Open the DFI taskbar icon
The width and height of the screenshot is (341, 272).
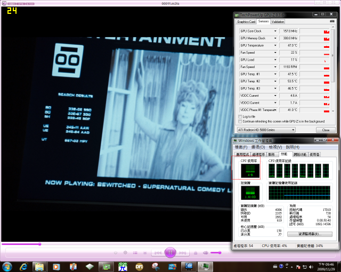139,267
